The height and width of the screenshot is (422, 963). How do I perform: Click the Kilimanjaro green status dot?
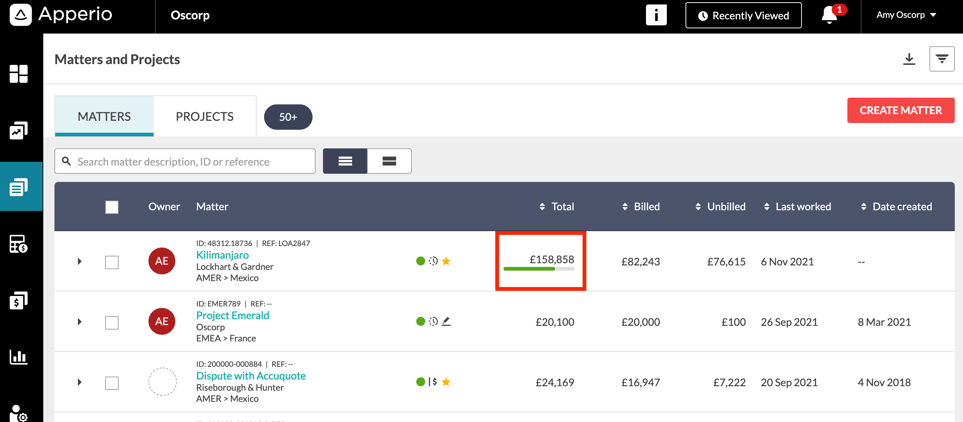point(421,261)
